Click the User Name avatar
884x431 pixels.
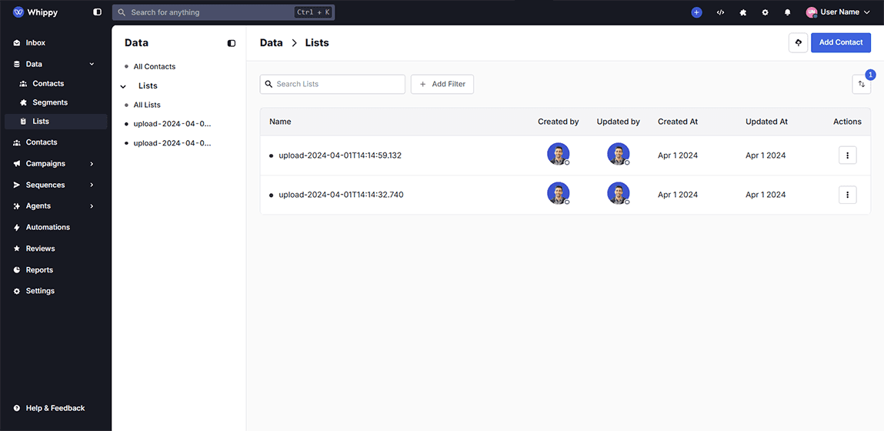click(x=812, y=12)
